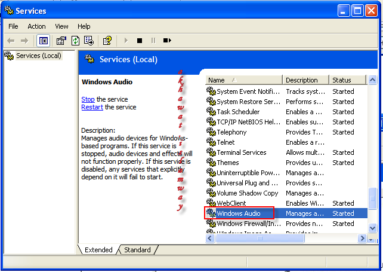This screenshot has width=383, height=272.
Task: Open the Help toolbar icon
Action: click(107, 41)
